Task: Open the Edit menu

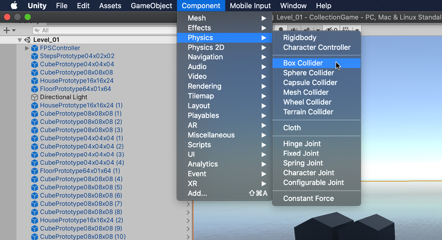Action: [x=83, y=6]
